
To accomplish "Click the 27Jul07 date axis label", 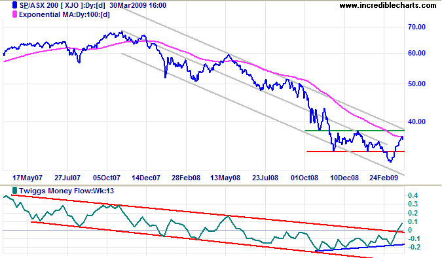I will point(67,178).
